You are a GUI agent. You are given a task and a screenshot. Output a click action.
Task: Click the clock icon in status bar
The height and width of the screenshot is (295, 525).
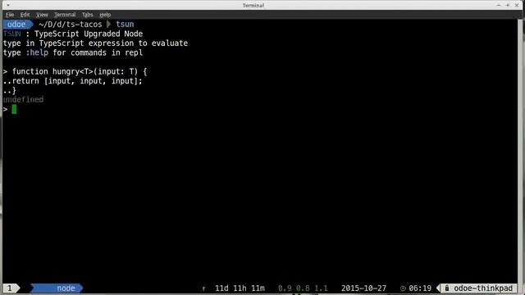pos(403,288)
